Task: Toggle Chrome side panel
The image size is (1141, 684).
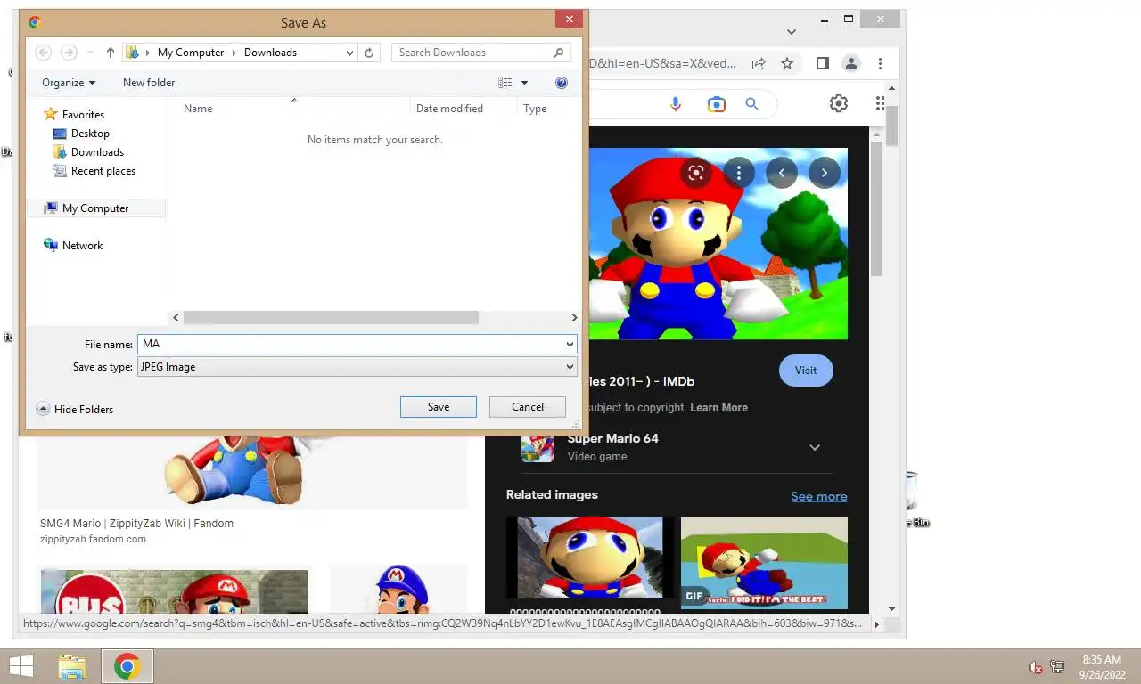Action: [x=823, y=63]
